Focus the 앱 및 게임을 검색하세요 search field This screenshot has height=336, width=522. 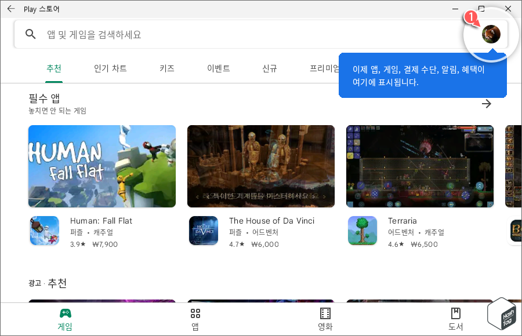pyautogui.click(x=260, y=34)
